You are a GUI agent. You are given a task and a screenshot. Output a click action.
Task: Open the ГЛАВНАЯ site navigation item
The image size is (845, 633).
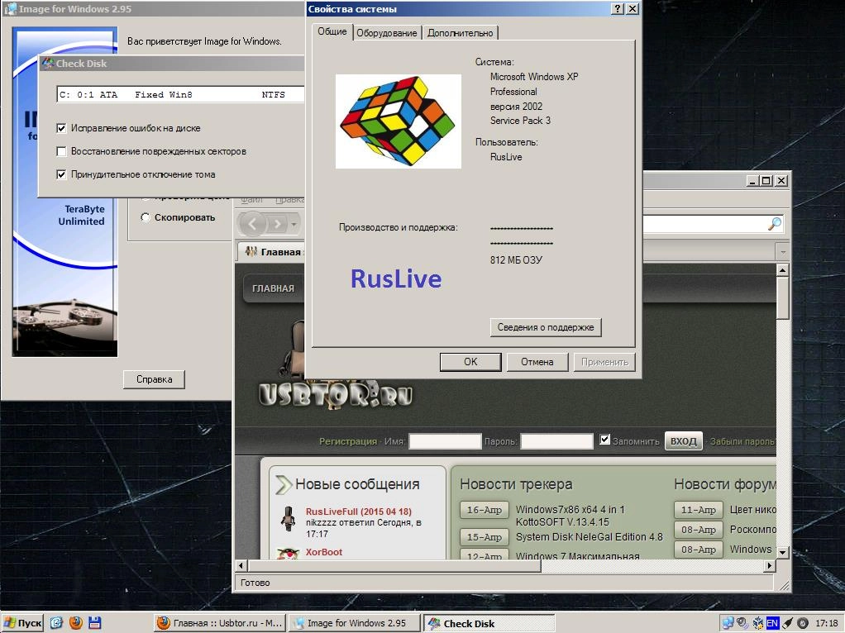(273, 288)
